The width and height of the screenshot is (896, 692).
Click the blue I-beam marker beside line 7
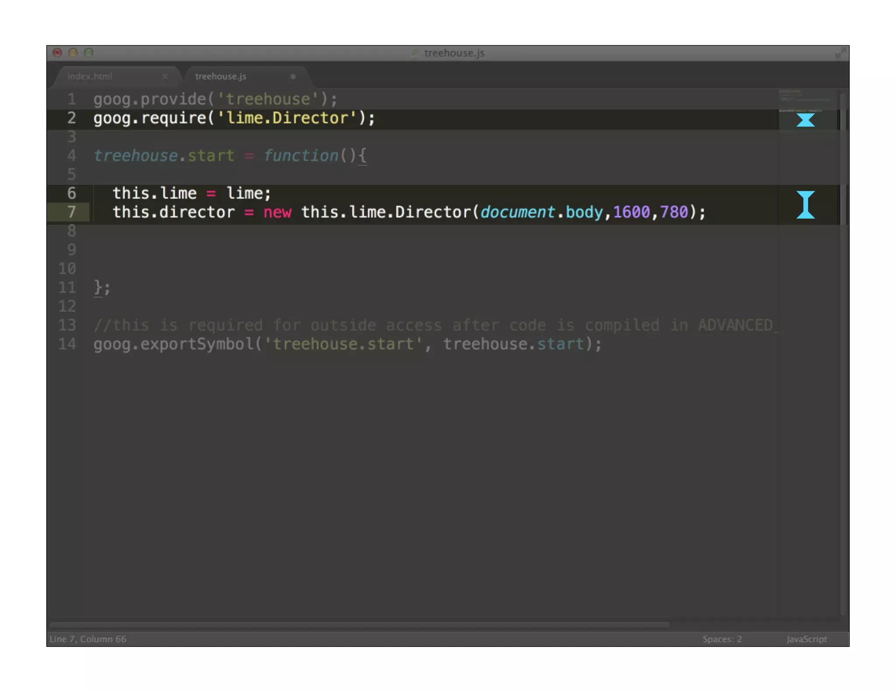coord(805,204)
